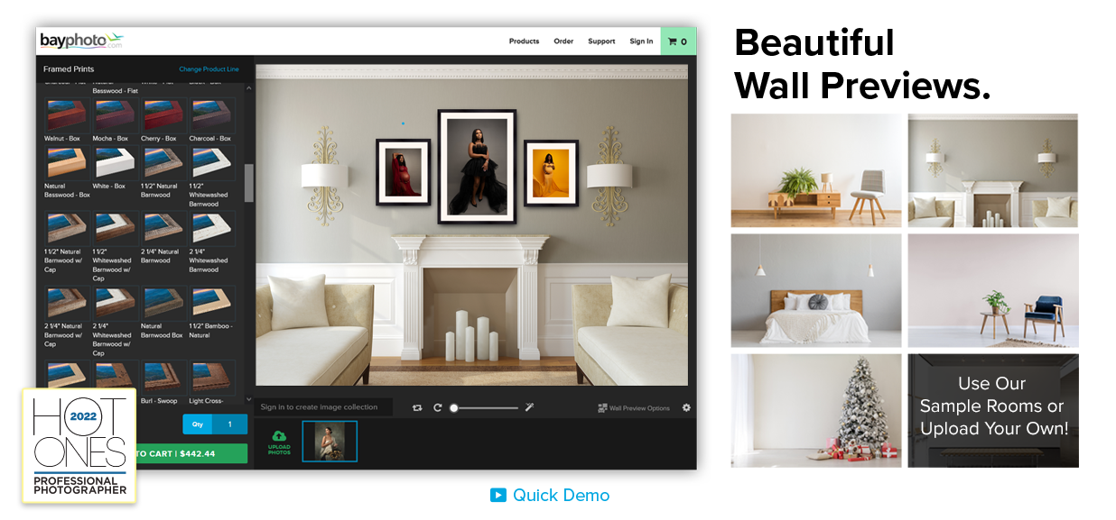Select the Cherry - Box frame swatch
The height and width of the screenshot is (520, 1116).
coord(163,115)
